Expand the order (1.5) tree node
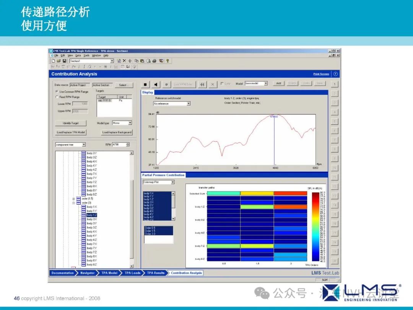 point(73,199)
